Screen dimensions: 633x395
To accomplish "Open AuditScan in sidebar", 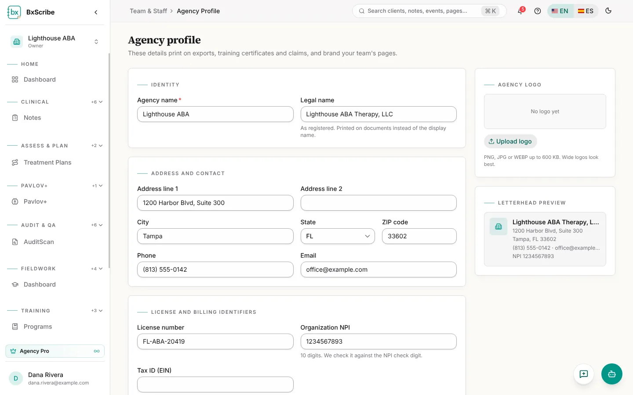I will (55, 242).
